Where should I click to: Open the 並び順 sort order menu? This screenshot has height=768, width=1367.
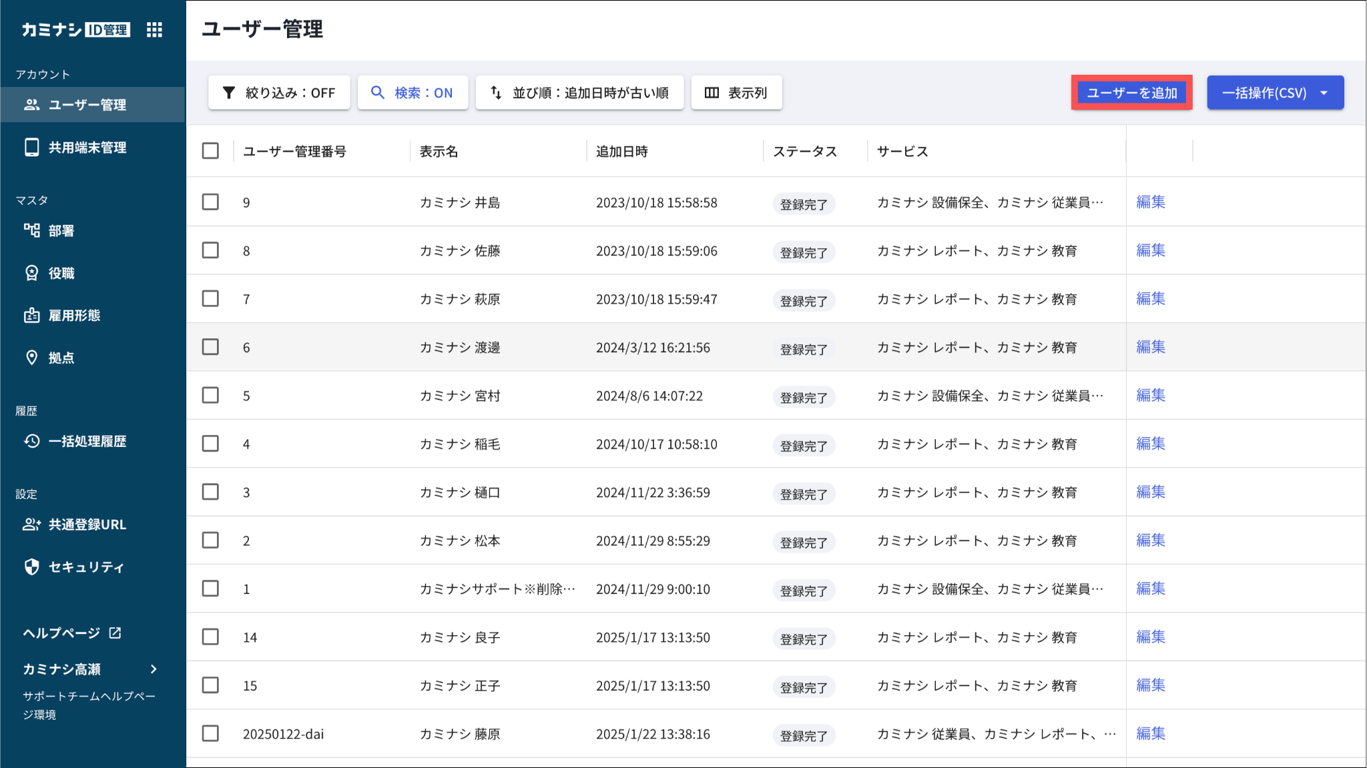click(x=579, y=93)
